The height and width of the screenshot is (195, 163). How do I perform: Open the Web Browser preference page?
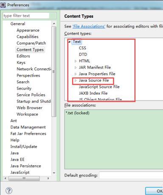pyautogui.click(x=30, y=108)
